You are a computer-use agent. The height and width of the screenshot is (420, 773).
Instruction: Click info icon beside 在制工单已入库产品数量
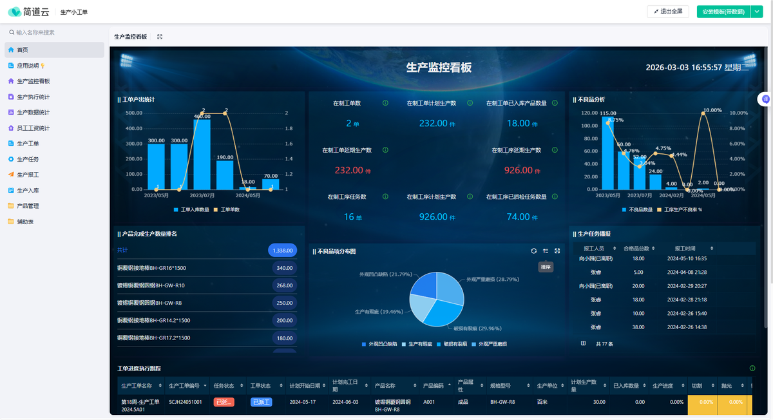[x=556, y=103]
